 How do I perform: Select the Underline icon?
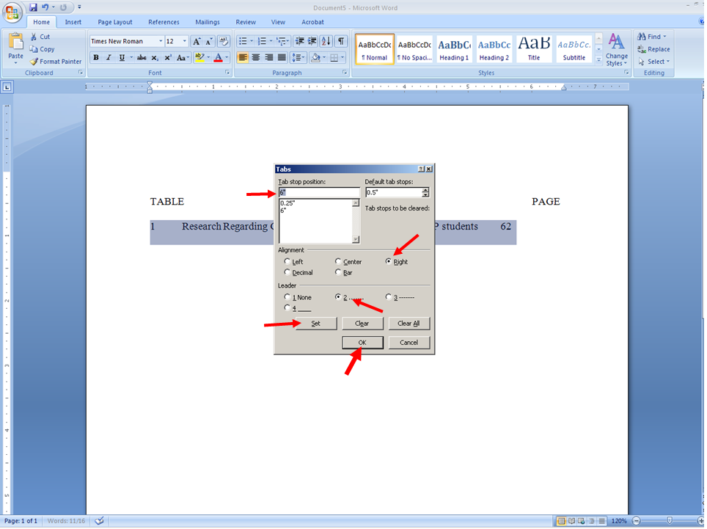[x=121, y=57]
